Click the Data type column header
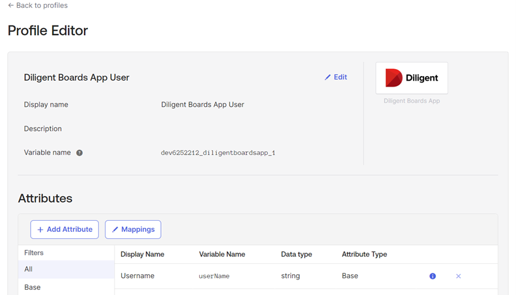Viewport: 516px width, 295px height. click(x=296, y=255)
